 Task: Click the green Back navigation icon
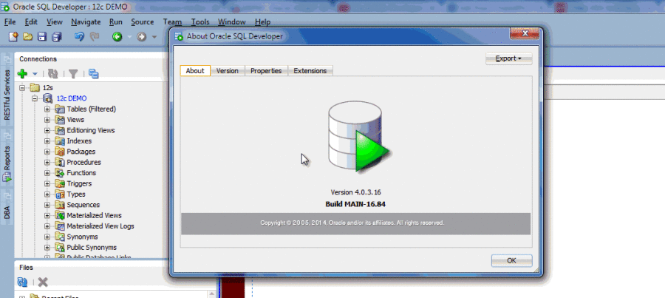click(x=117, y=36)
